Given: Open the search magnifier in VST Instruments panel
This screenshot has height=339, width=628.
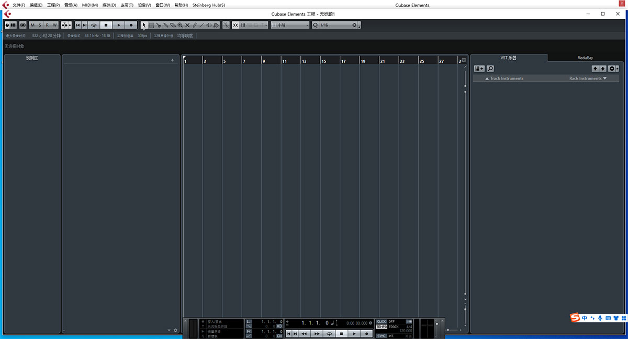Looking at the screenshot, I should click(489, 68).
